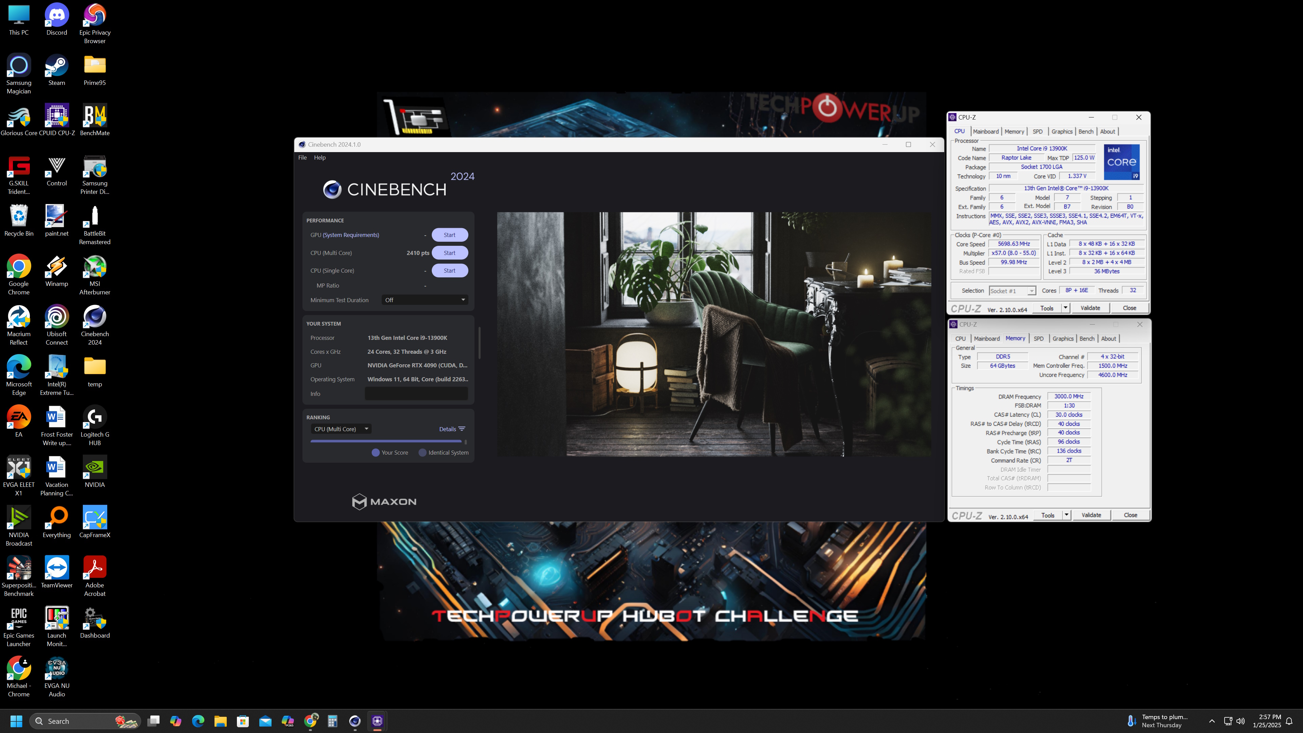Open Ubisoft Connect desktop icon
This screenshot has height=733, width=1303.
click(57, 325)
